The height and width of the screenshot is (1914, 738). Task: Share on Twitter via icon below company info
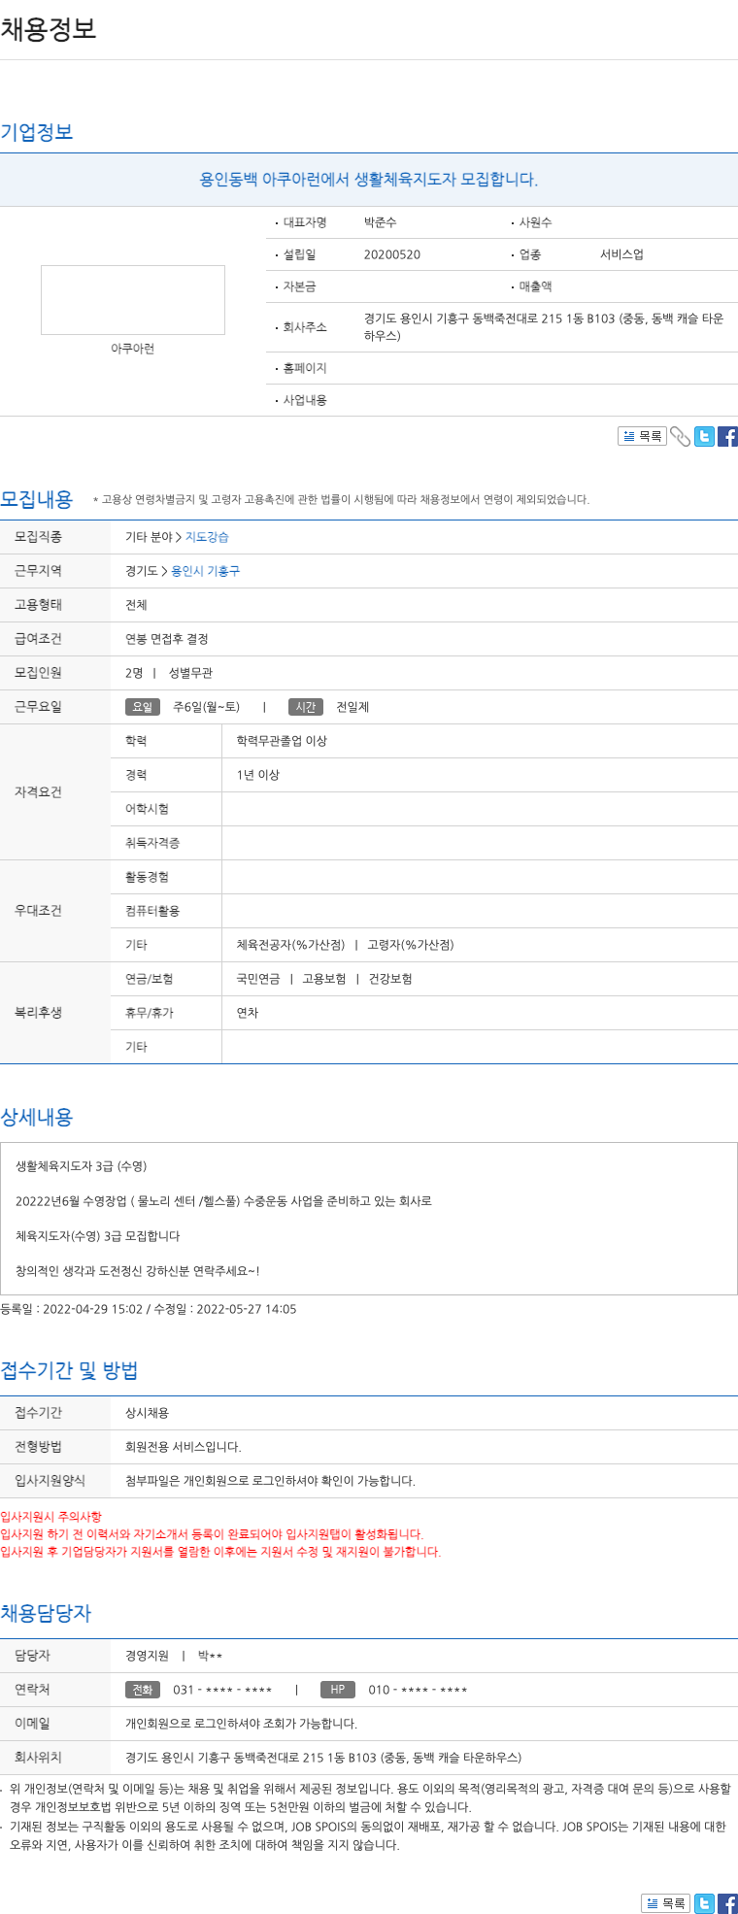click(x=704, y=436)
